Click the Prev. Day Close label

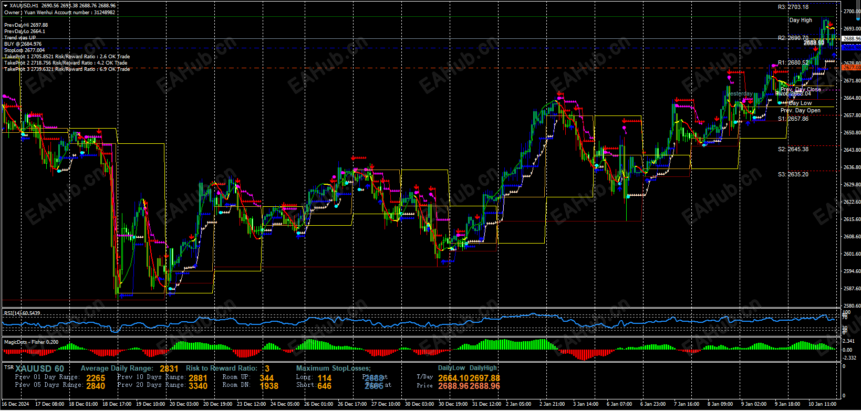[801, 89]
